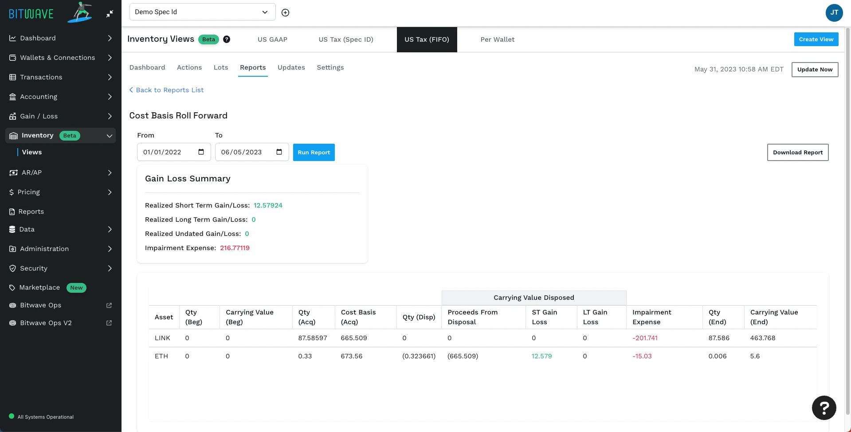The height and width of the screenshot is (432, 851).
Task: Click ST Gain Loss value 12.579
Action: coord(542,356)
